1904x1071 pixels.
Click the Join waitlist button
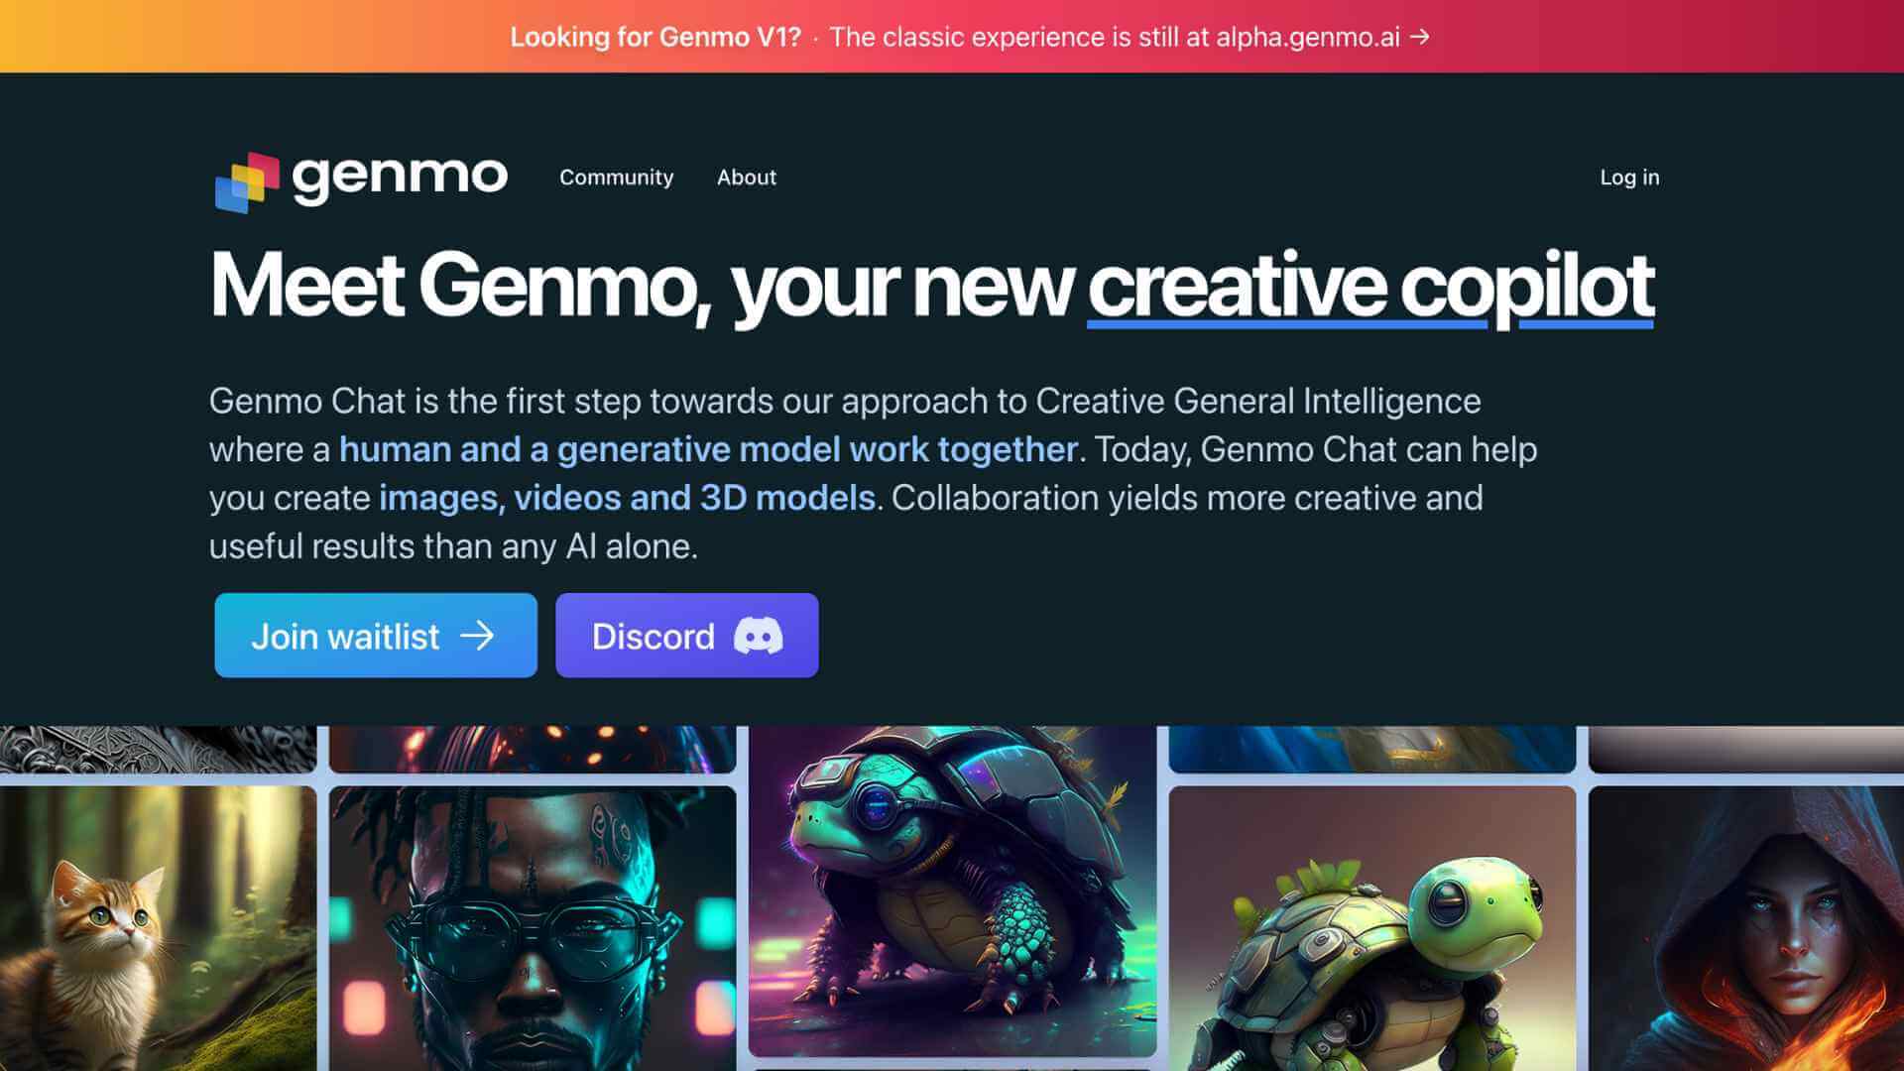pos(376,636)
